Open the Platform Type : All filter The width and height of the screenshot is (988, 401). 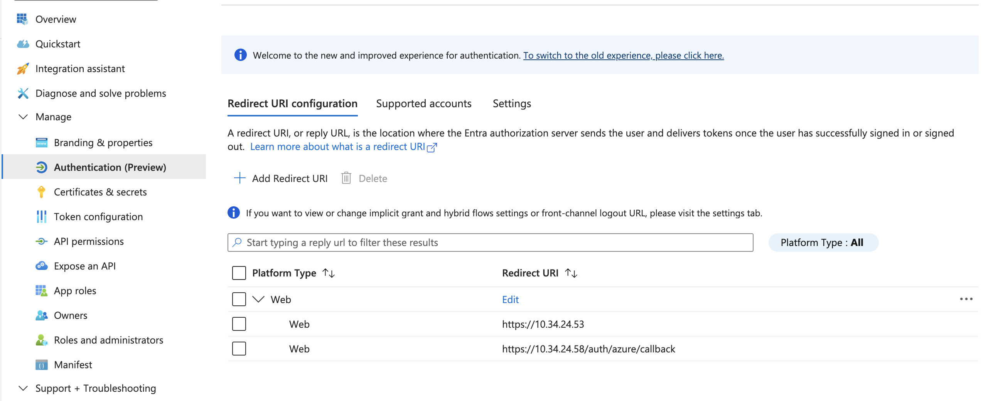823,243
